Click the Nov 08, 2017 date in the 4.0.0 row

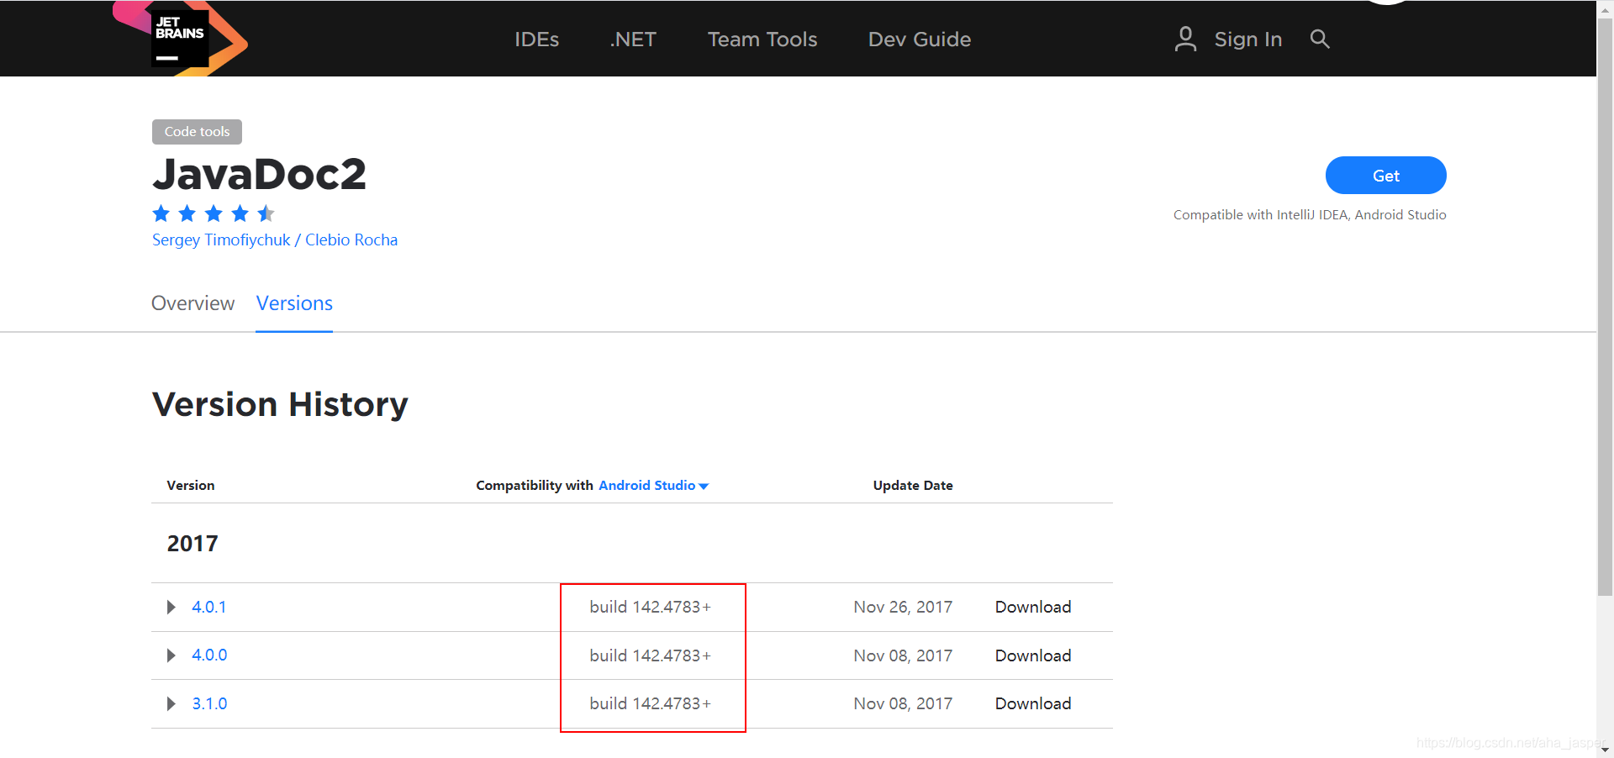pos(903,655)
